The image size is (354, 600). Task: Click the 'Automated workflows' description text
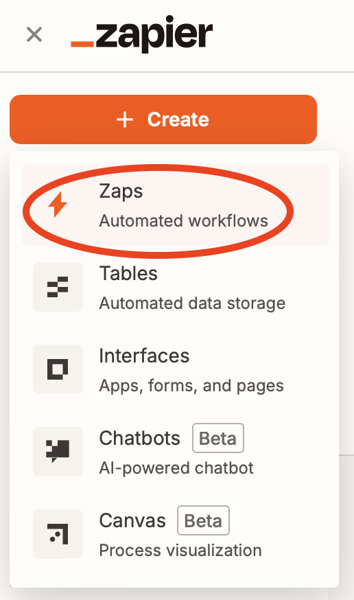(183, 221)
